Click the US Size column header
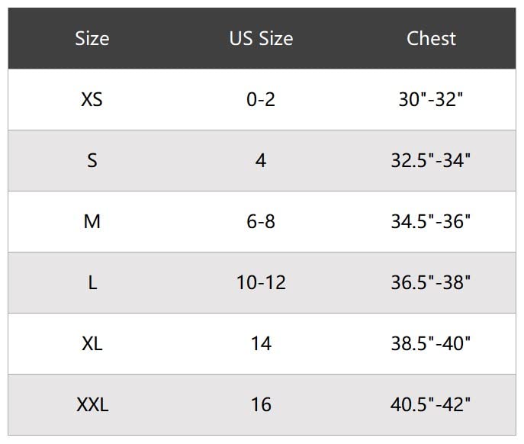This screenshot has height=444, width=524. click(261, 39)
